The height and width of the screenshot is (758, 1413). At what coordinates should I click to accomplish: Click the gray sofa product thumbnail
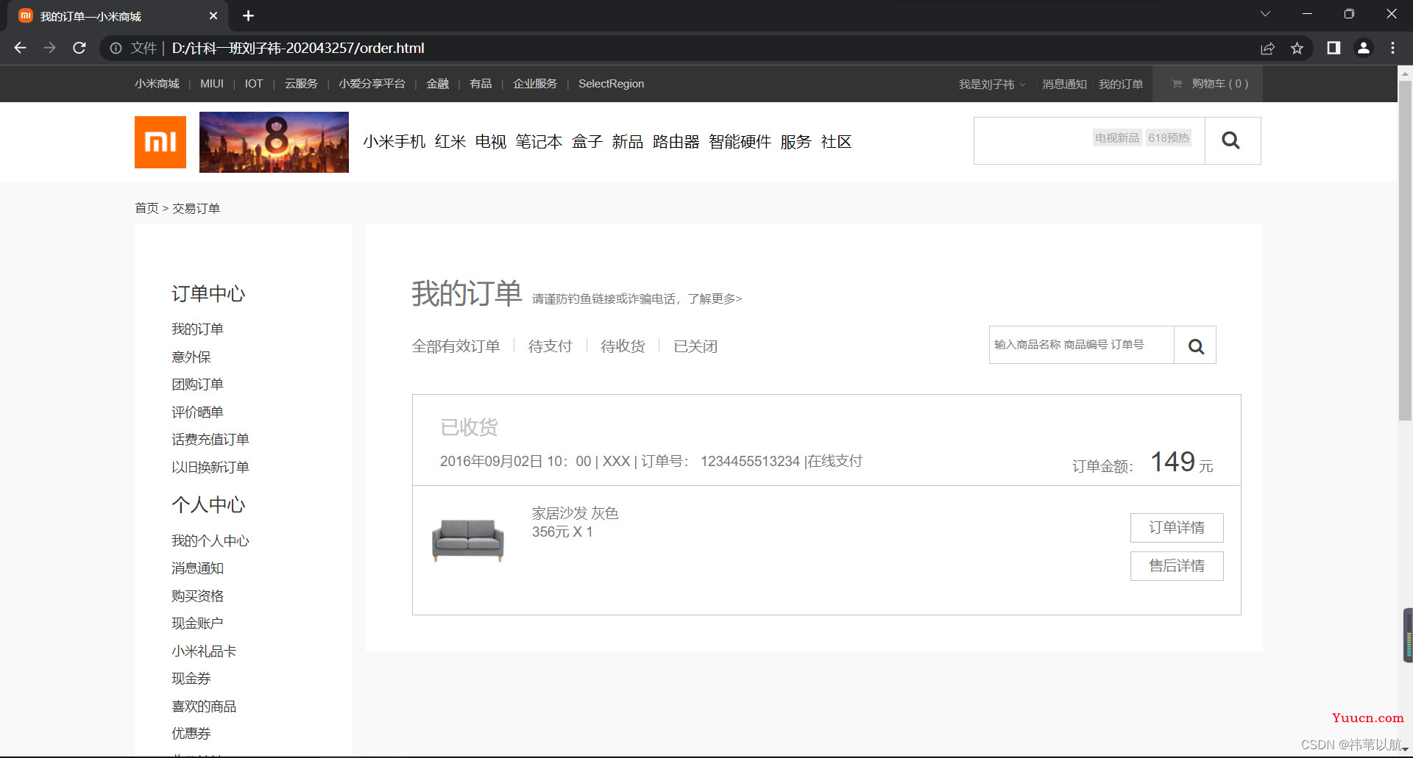point(468,540)
